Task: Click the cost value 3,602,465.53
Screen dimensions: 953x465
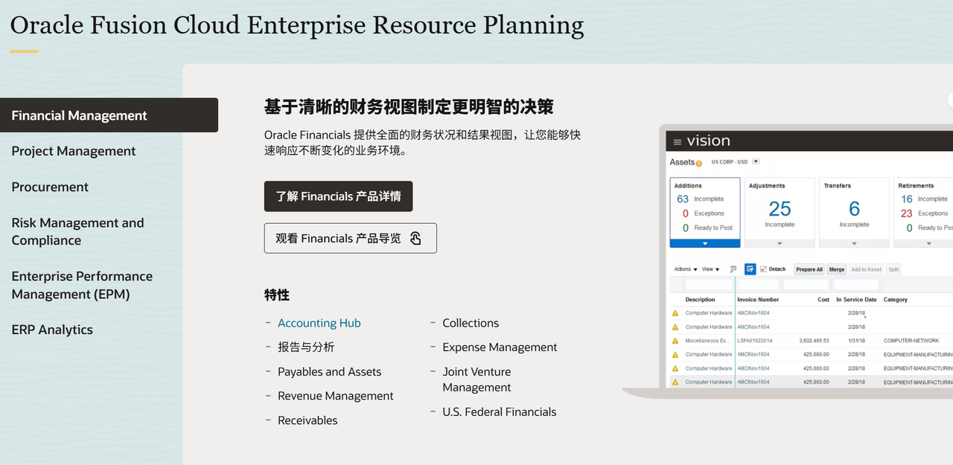Action: [815, 341]
